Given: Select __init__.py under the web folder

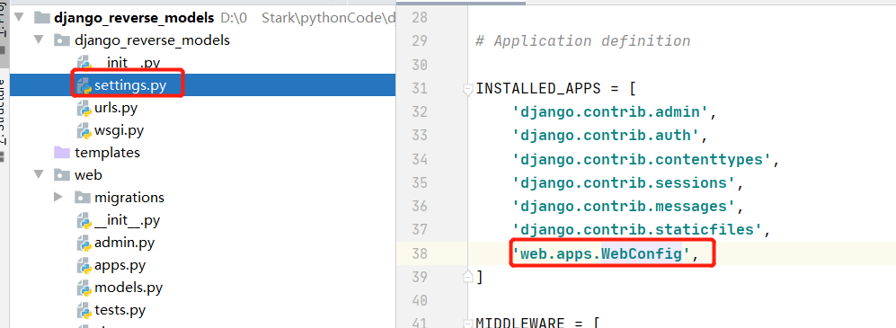Looking at the screenshot, I should (x=127, y=220).
